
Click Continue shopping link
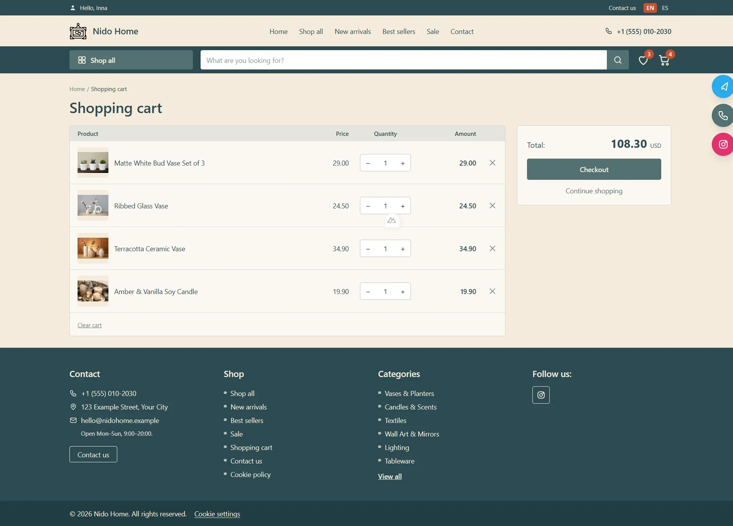[594, 191]
